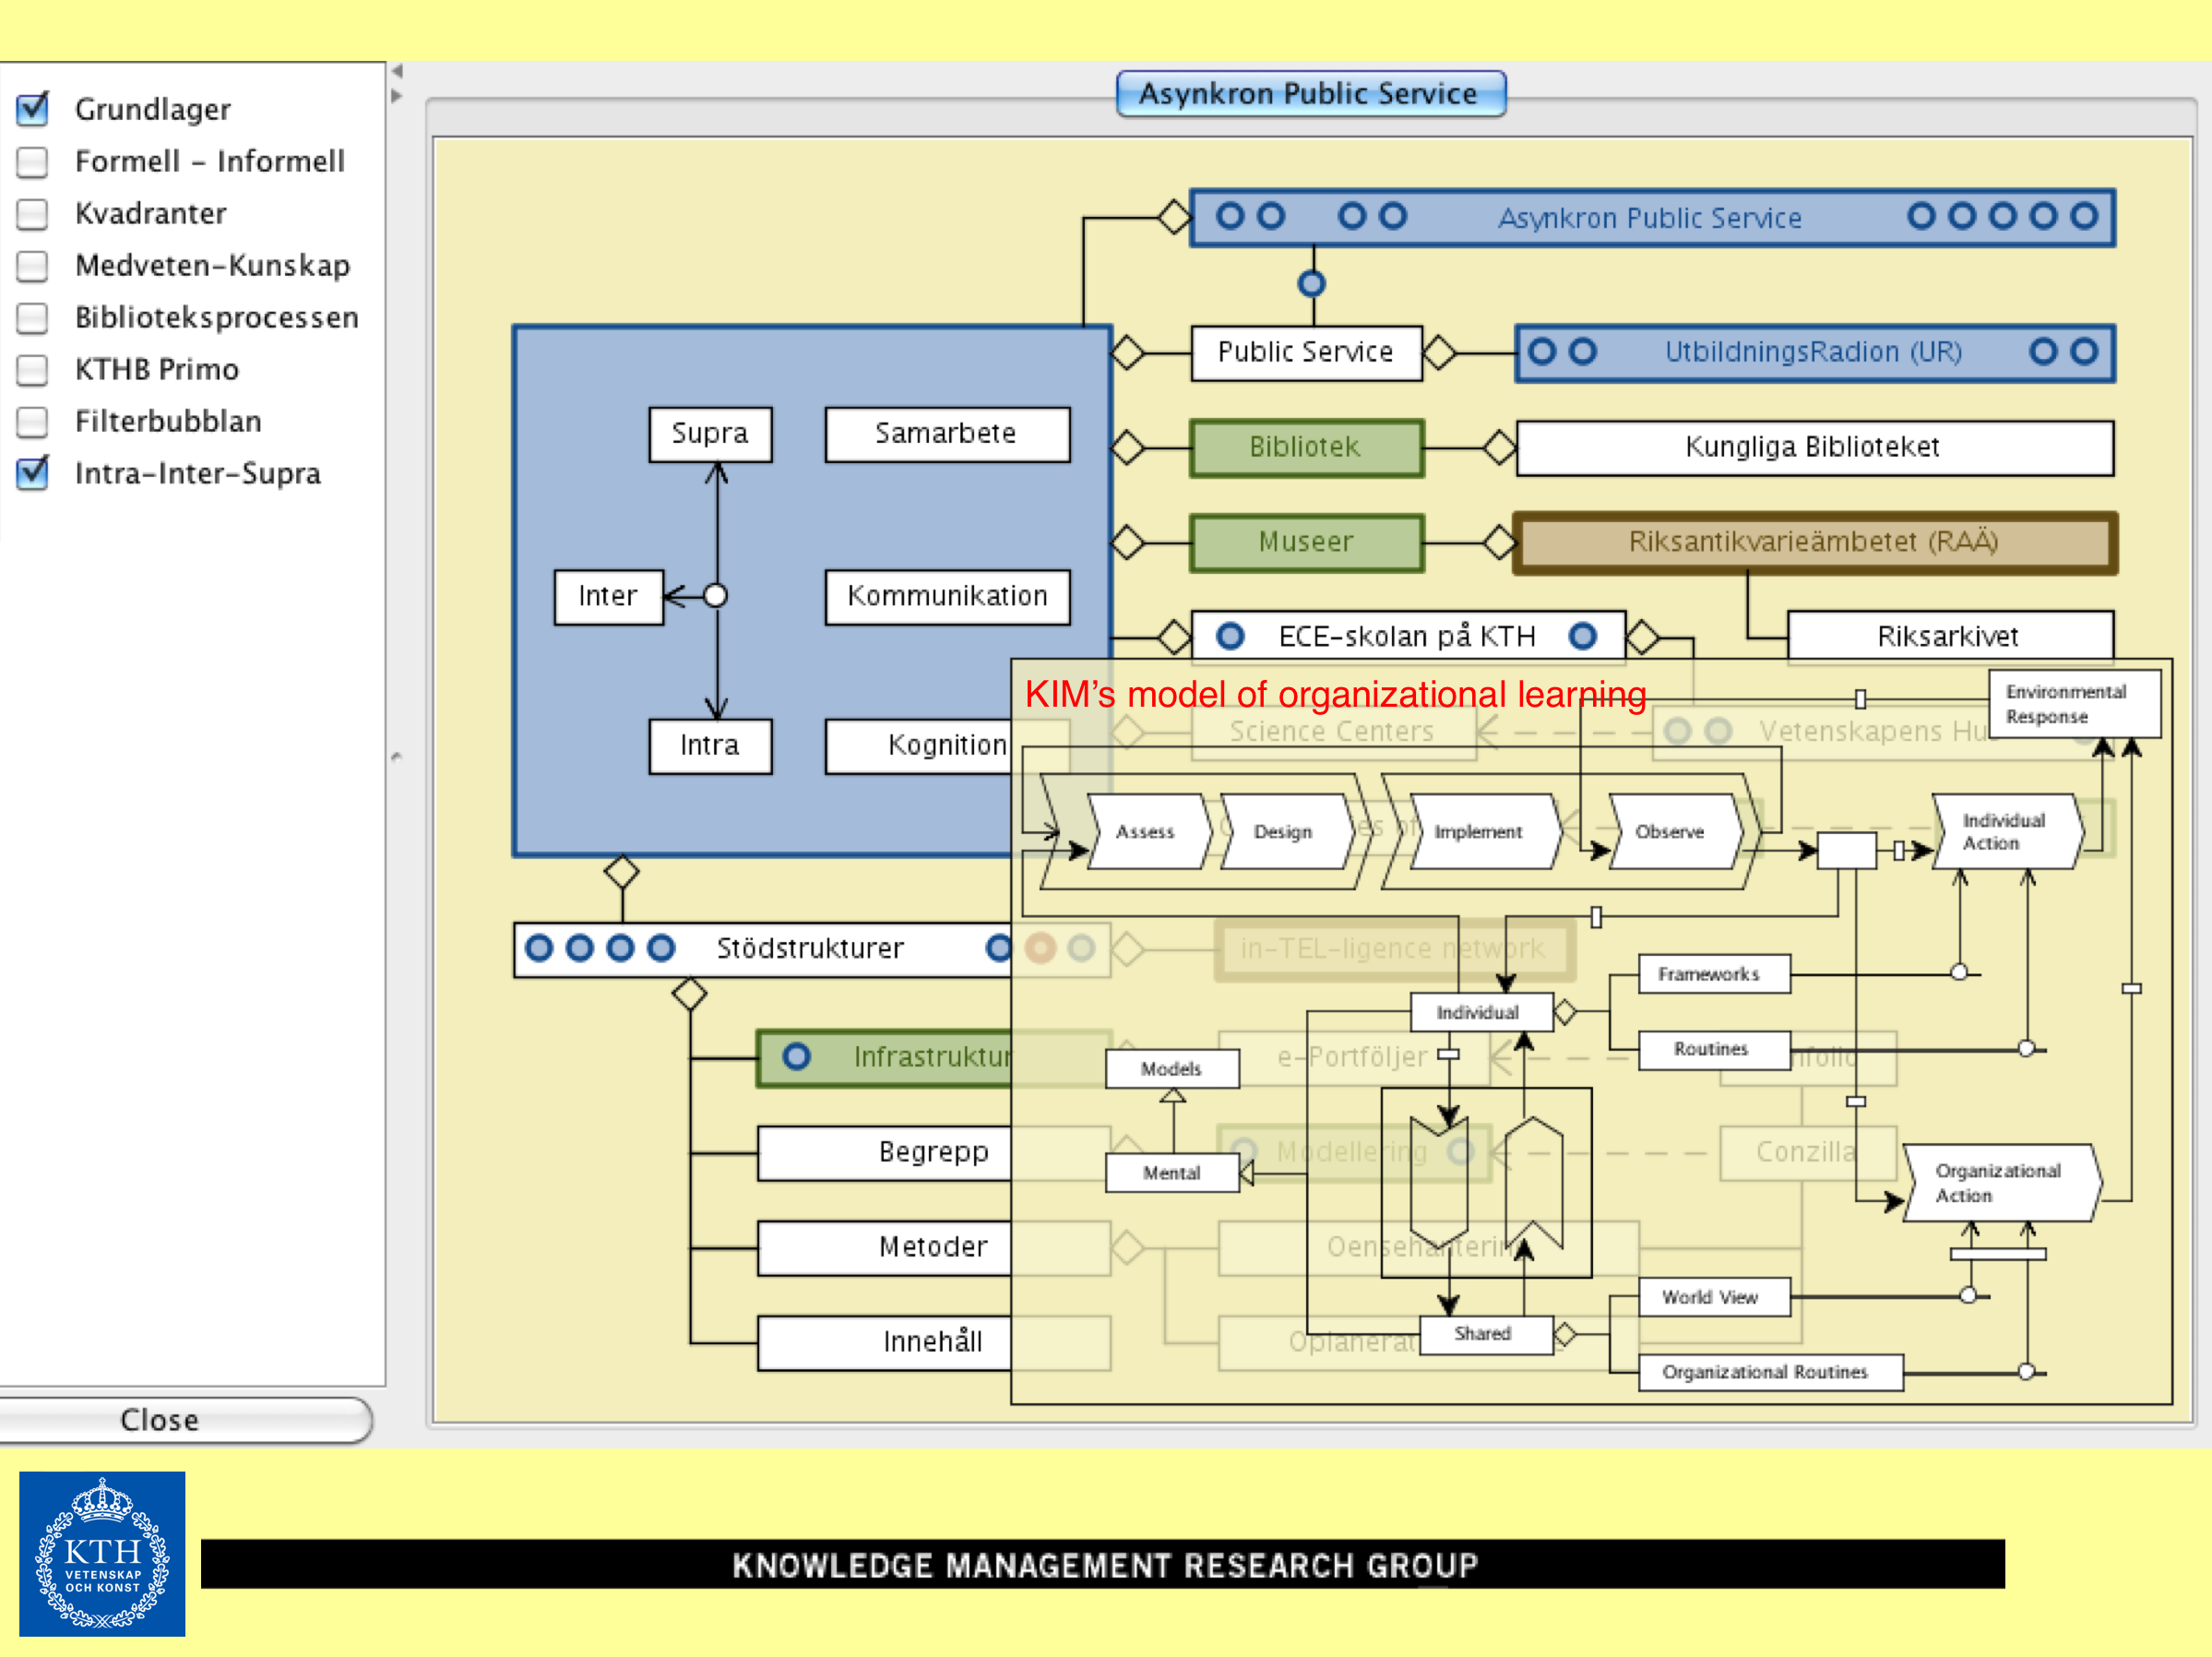This screenshot has height=1657, width=2212.
Task: Expand panel using right arrow
Action: (x=397, y=96)
